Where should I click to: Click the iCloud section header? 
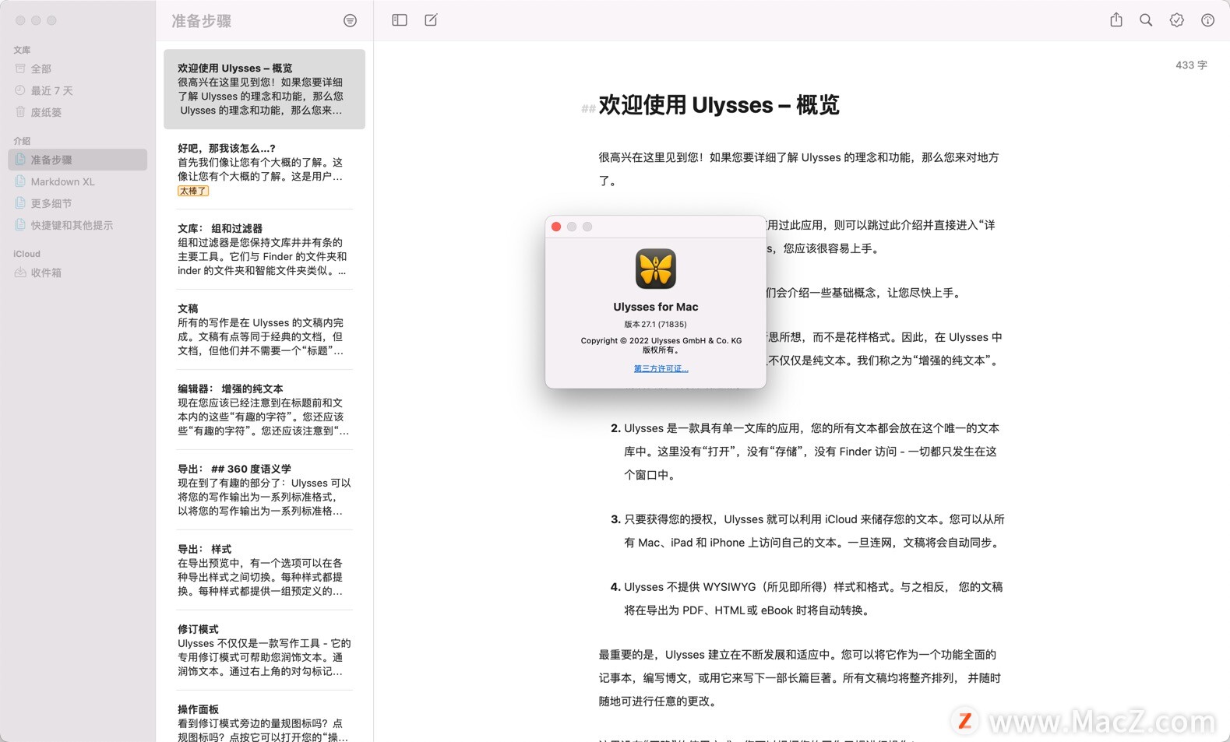coord(26,254)
